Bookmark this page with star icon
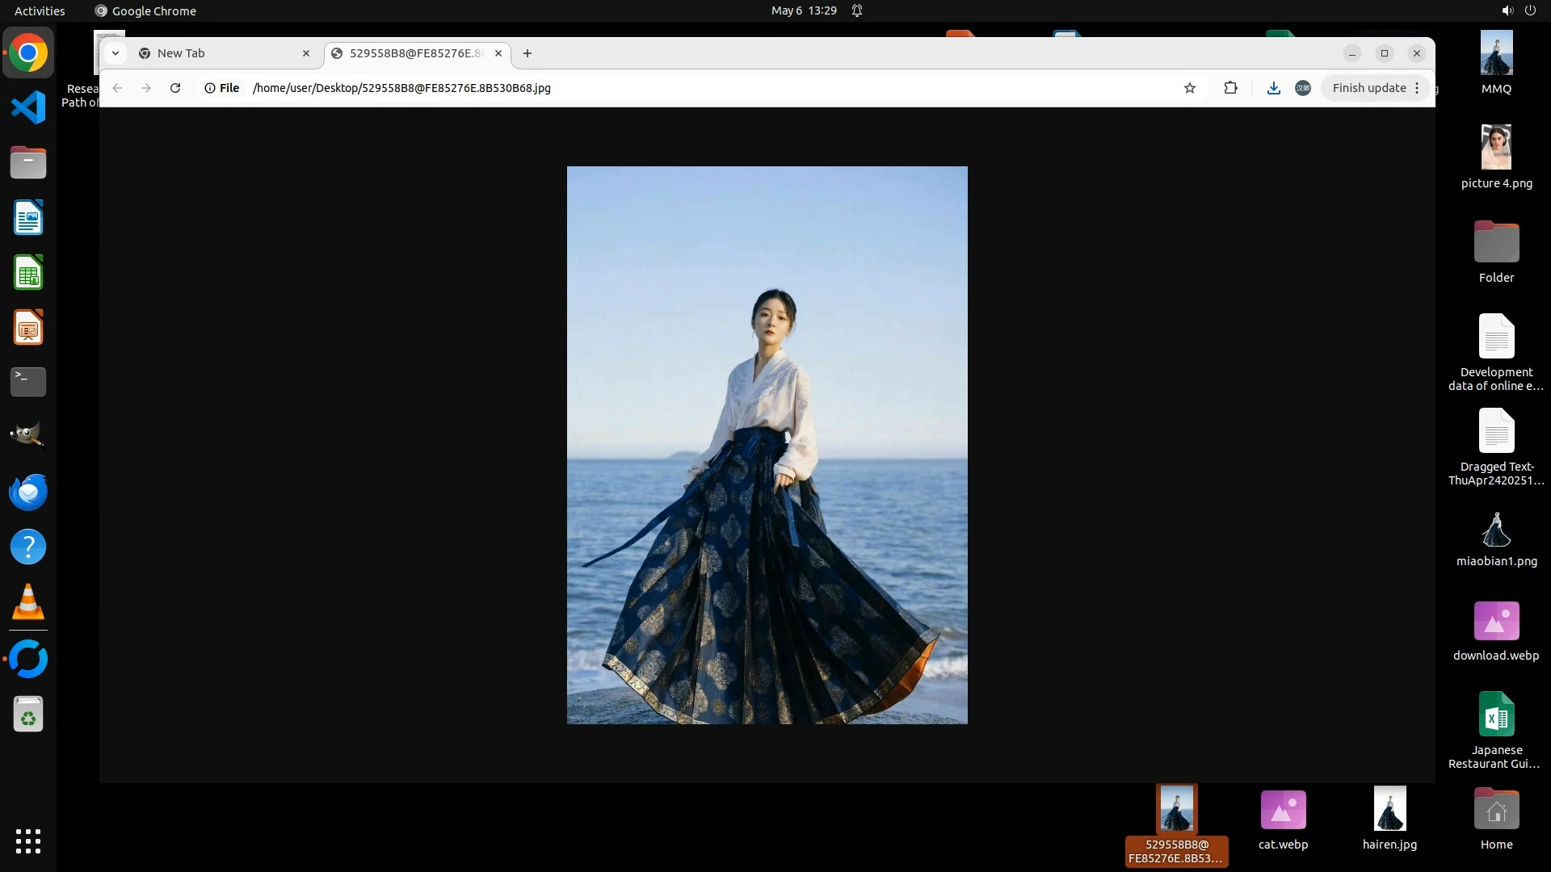Image resolution: width=1551 pixels, height=872 pixels. tap(1189, 88)
